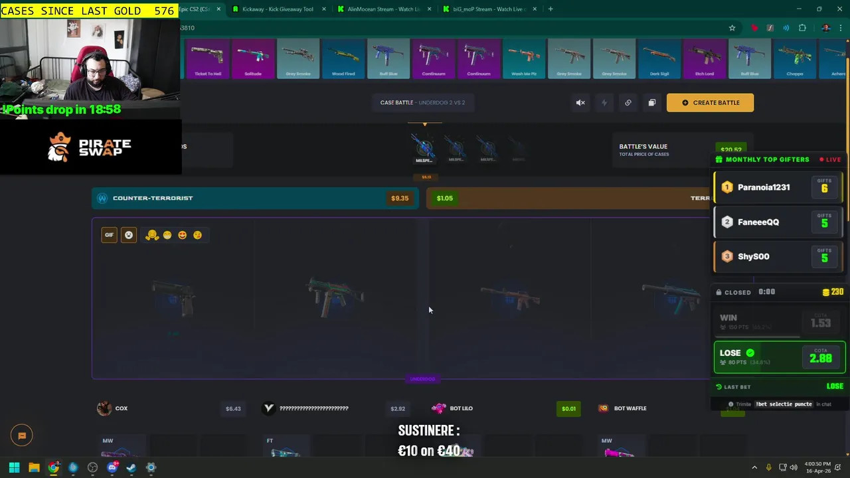The width and height of the screenshot is (850, 478).
Task: Click BOT LILO's $0.01 total
Action: point(568,408)
